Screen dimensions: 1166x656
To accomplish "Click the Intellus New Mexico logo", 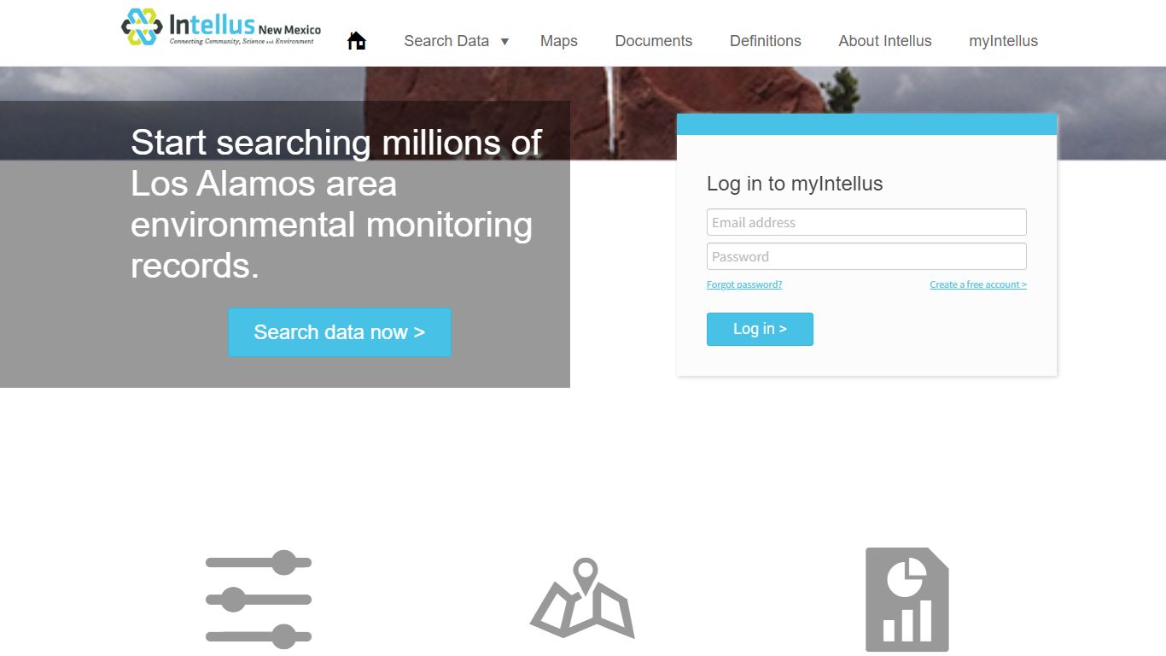I will tap(221, 27).
